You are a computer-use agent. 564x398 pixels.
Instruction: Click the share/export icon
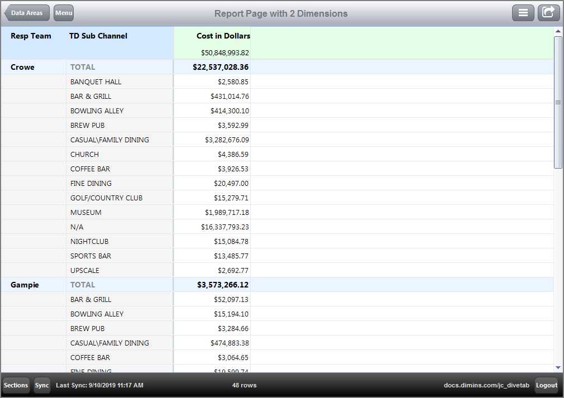click(x=548, y=13)
